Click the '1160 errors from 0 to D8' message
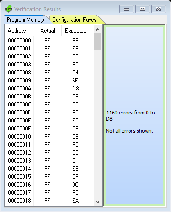 [130, 115]
